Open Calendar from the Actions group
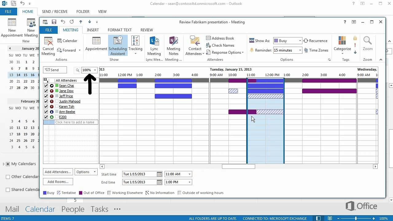 (x=67, y=41)
